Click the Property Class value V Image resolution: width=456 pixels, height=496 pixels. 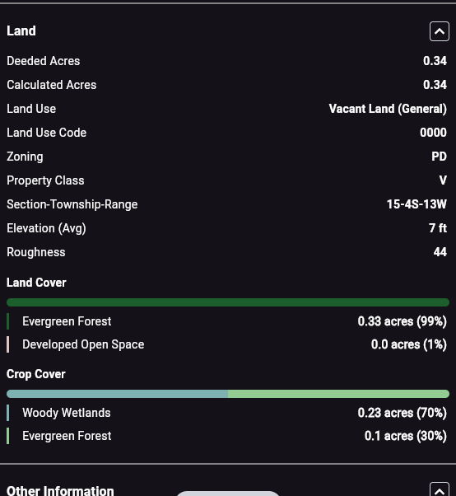[443, 180]
